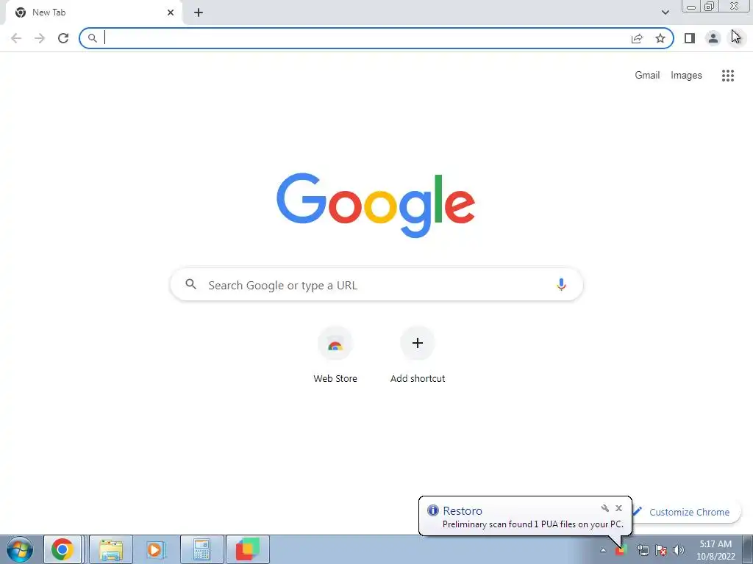Select Chrome in the taskbar

[63, 549]
